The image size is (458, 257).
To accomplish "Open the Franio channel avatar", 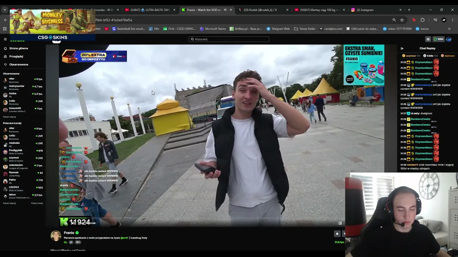I will tap(56, 236).
